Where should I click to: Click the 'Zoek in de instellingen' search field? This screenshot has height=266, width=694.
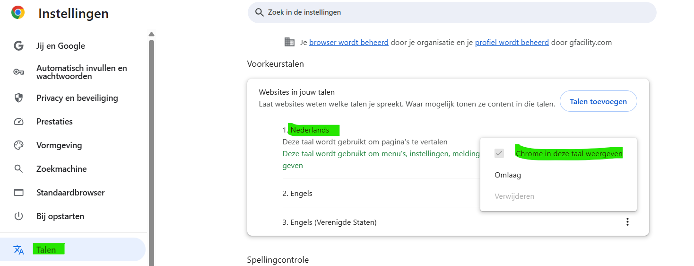coord(451,12)
